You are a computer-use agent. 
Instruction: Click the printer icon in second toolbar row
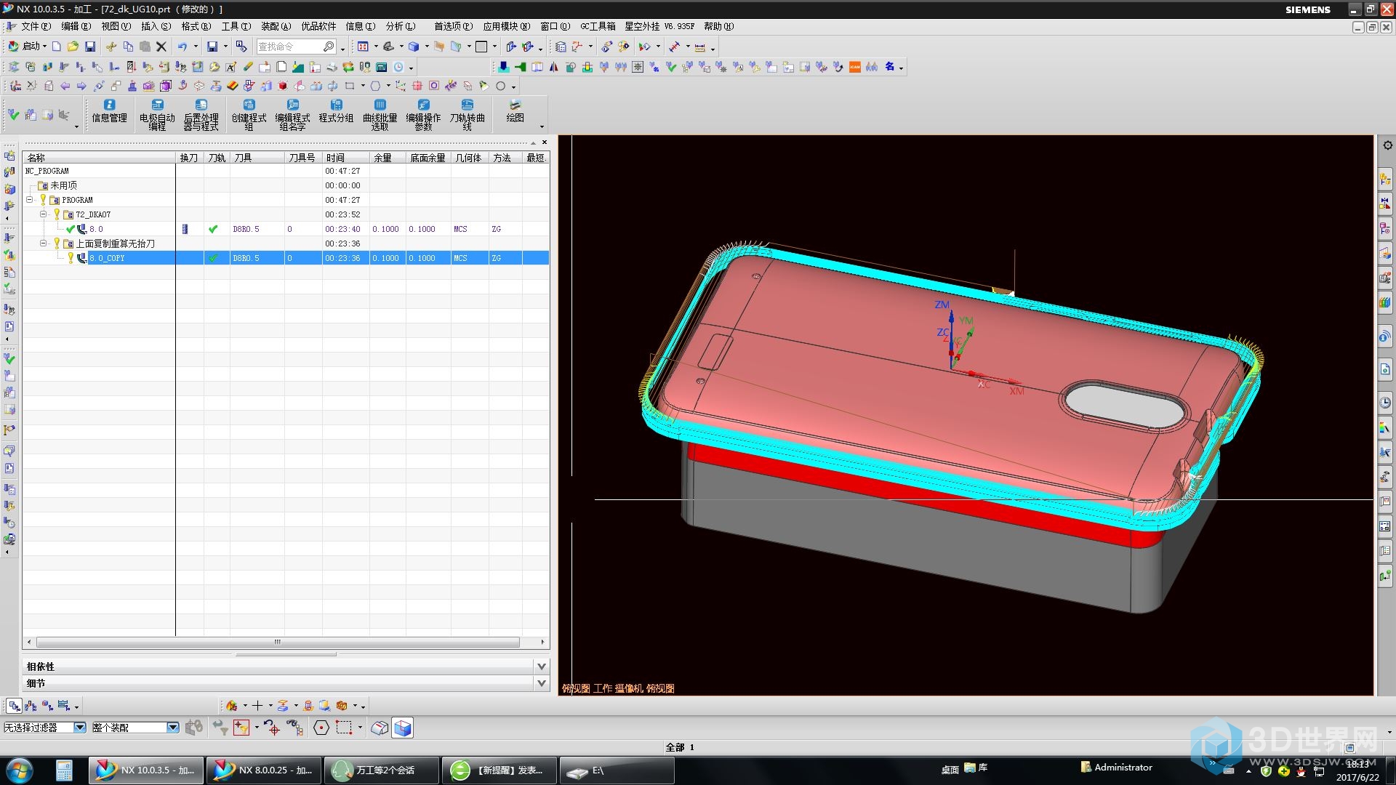pos(332,67)
